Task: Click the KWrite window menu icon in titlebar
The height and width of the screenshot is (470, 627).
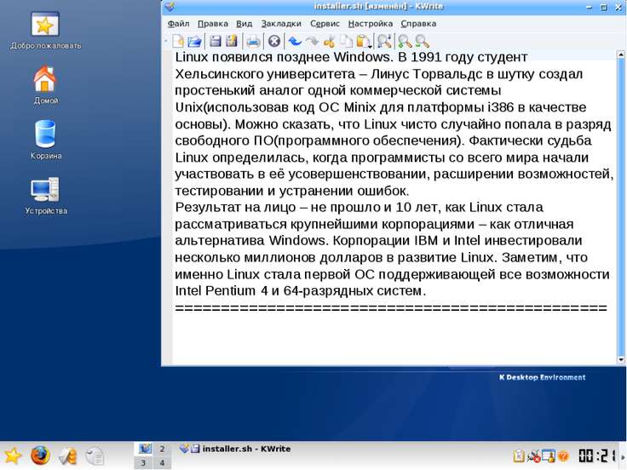Action: [170, 7]
